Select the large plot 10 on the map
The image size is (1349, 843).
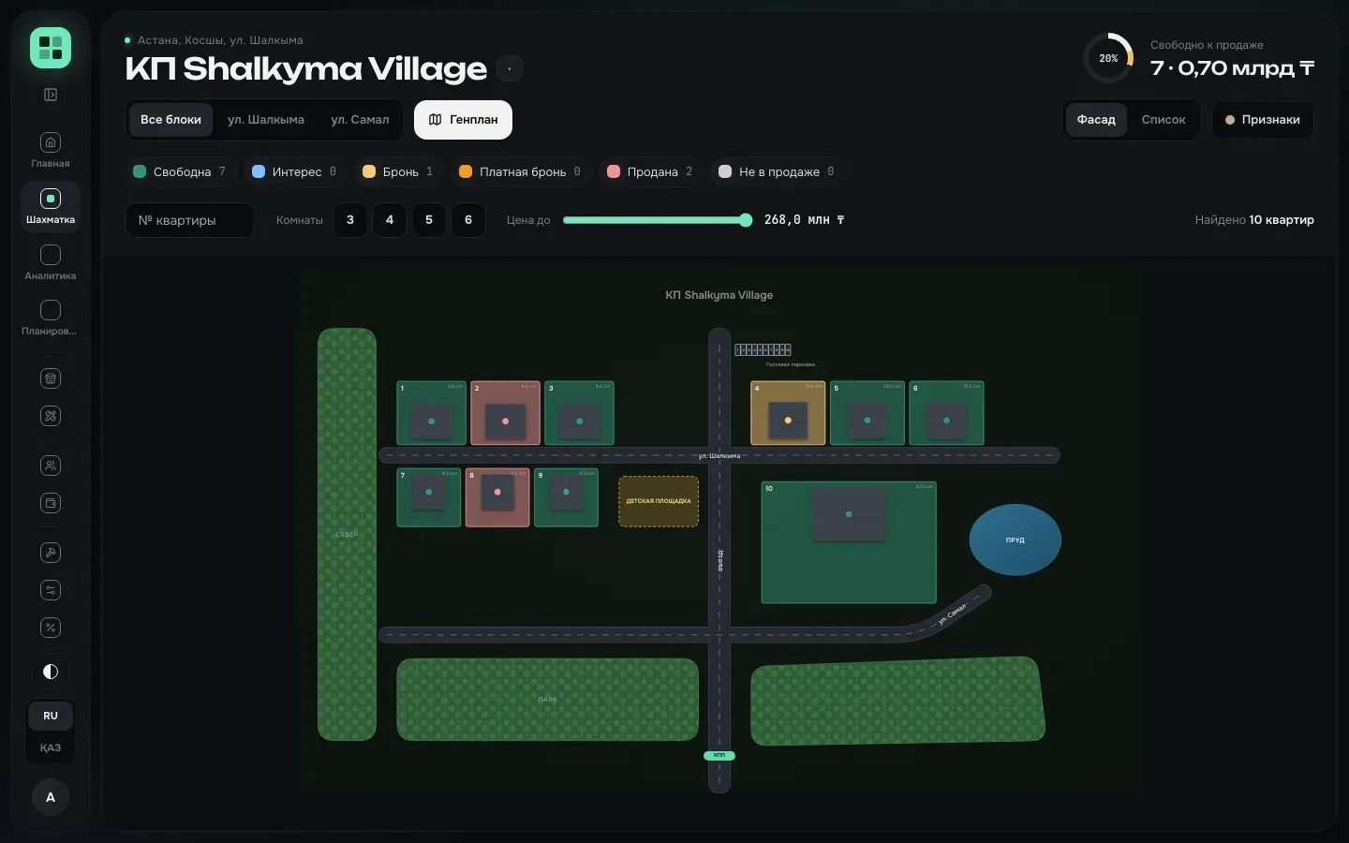[x=849, y=542]
